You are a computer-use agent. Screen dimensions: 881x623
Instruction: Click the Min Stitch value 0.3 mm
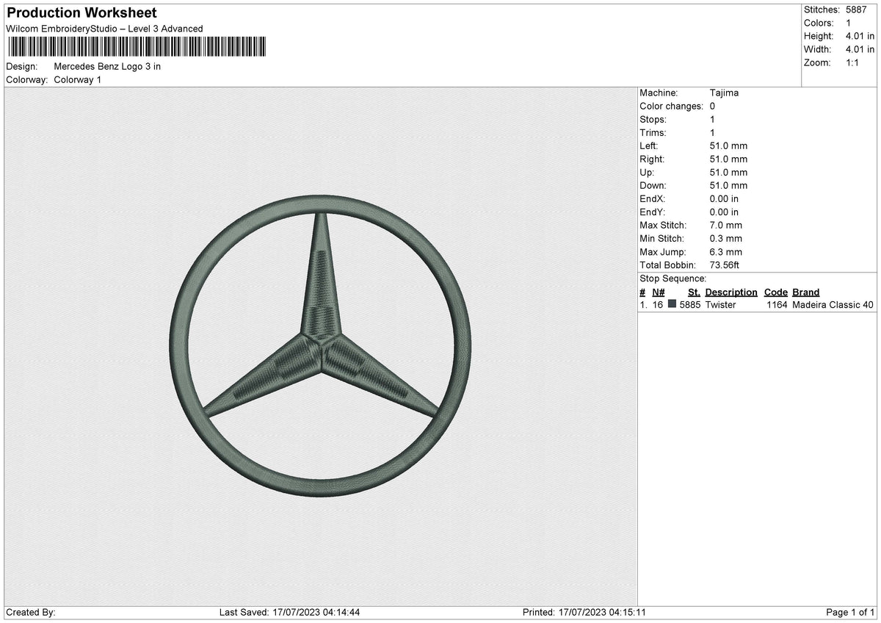(726, 238)
